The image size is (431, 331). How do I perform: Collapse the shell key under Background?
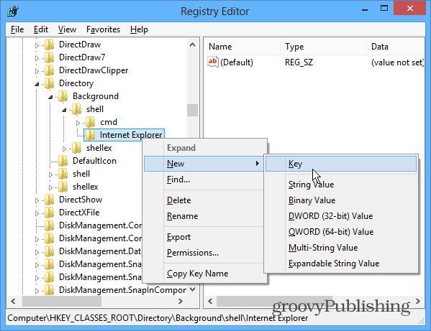click(x=64, y=110)
